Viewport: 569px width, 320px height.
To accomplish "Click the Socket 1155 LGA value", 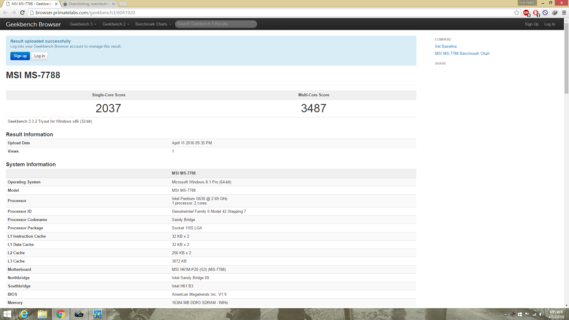I will (187, 228).
